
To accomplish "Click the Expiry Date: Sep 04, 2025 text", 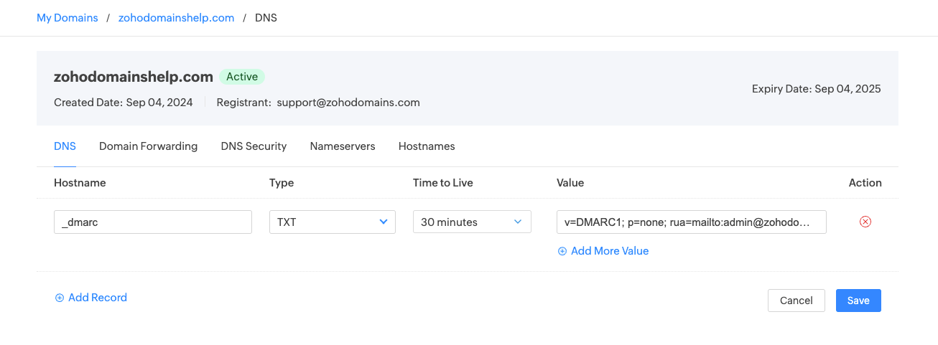I will [x=817, y=89].
